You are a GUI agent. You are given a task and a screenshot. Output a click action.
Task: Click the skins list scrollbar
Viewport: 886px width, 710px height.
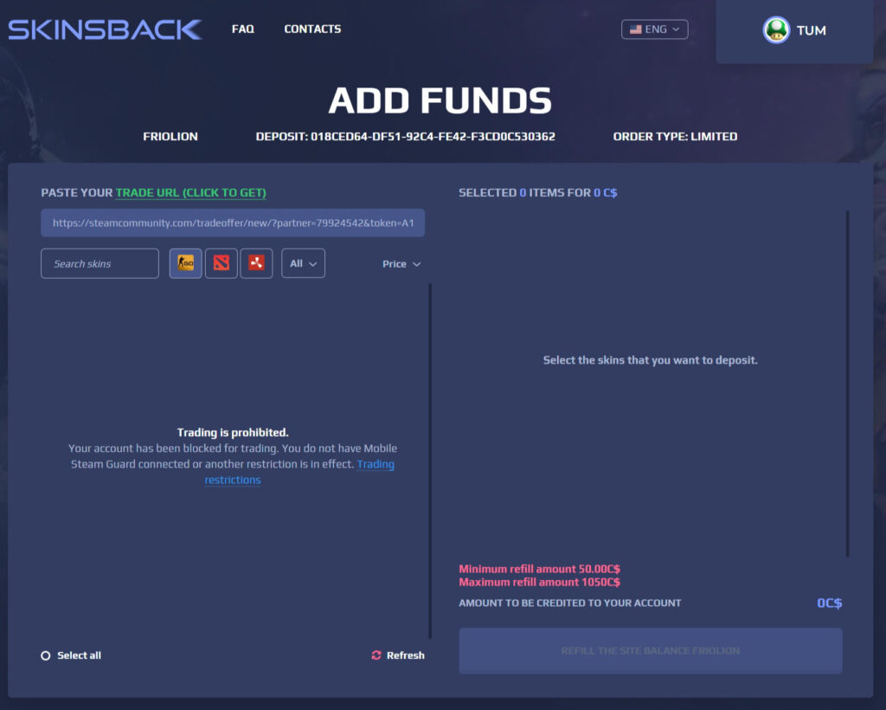coord(430,461)
